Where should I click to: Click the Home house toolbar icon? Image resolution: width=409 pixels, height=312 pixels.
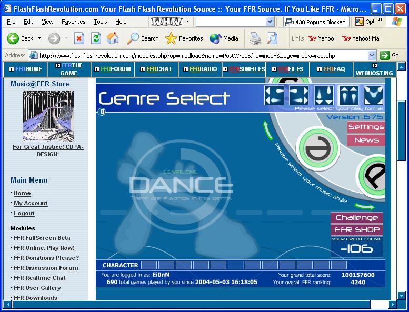[113, 38]
